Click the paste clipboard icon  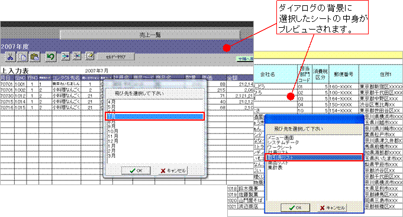click(x=35, y=57)
